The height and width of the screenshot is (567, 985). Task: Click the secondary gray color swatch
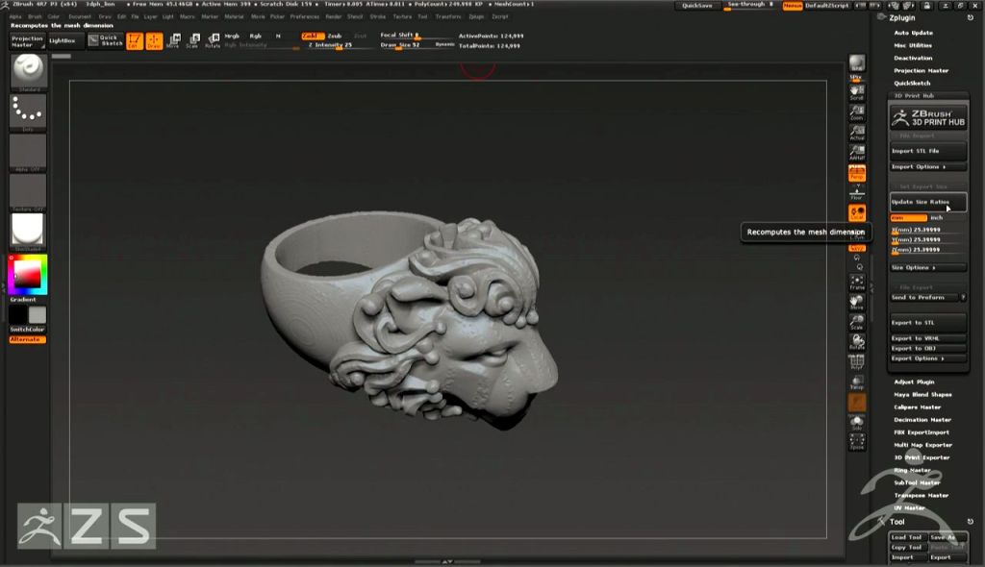[x=38, y=314]
